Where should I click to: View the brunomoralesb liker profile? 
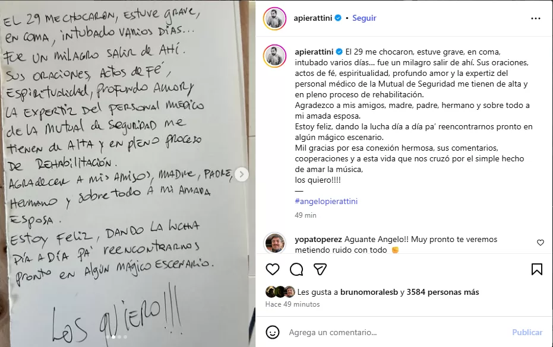tap(369, 292)
